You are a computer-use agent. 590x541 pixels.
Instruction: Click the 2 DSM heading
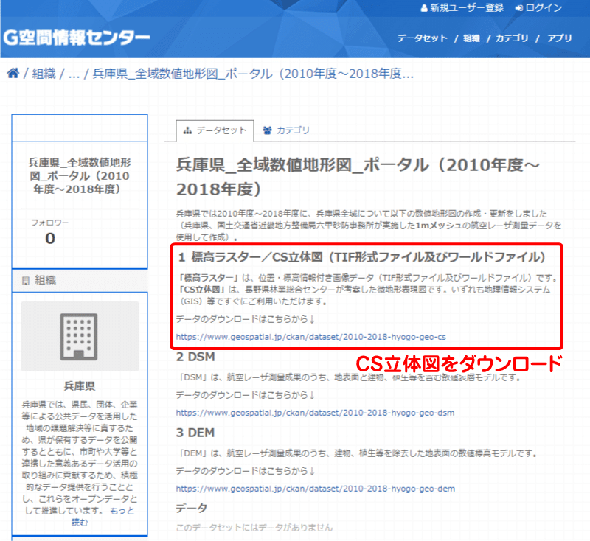click(x=195, y=357)
